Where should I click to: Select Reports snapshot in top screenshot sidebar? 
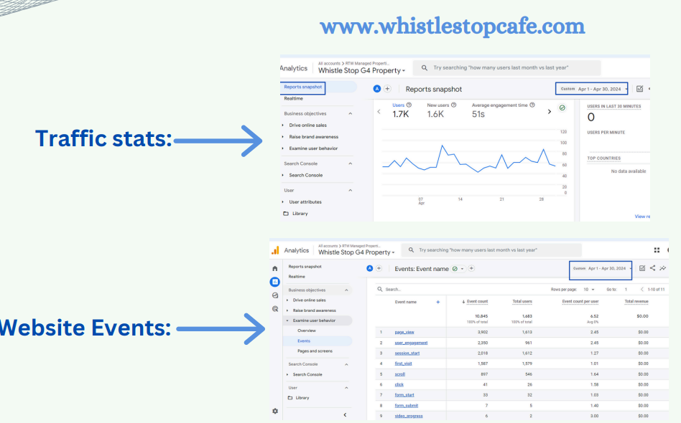[x=302, y=87]
